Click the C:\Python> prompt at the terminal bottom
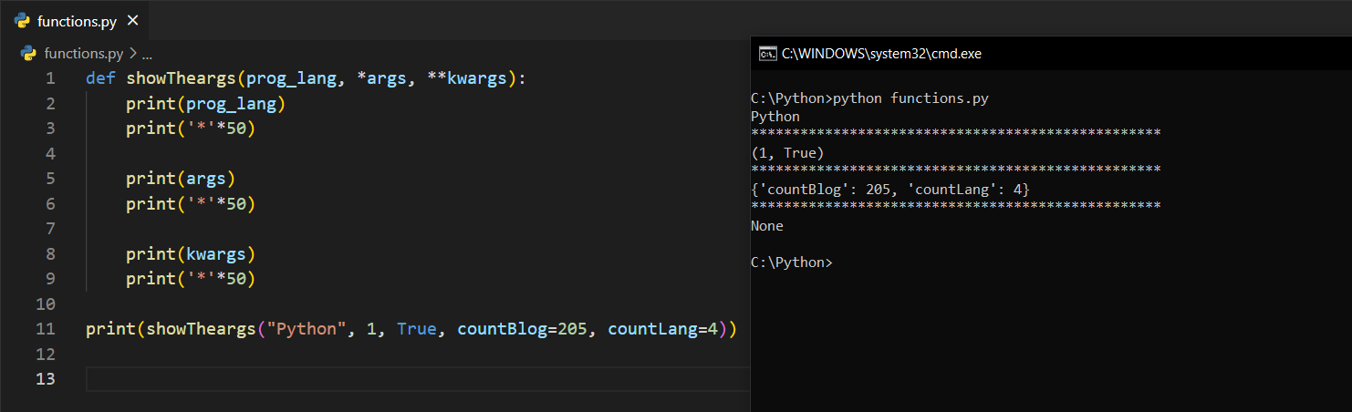 click(791, 263)
